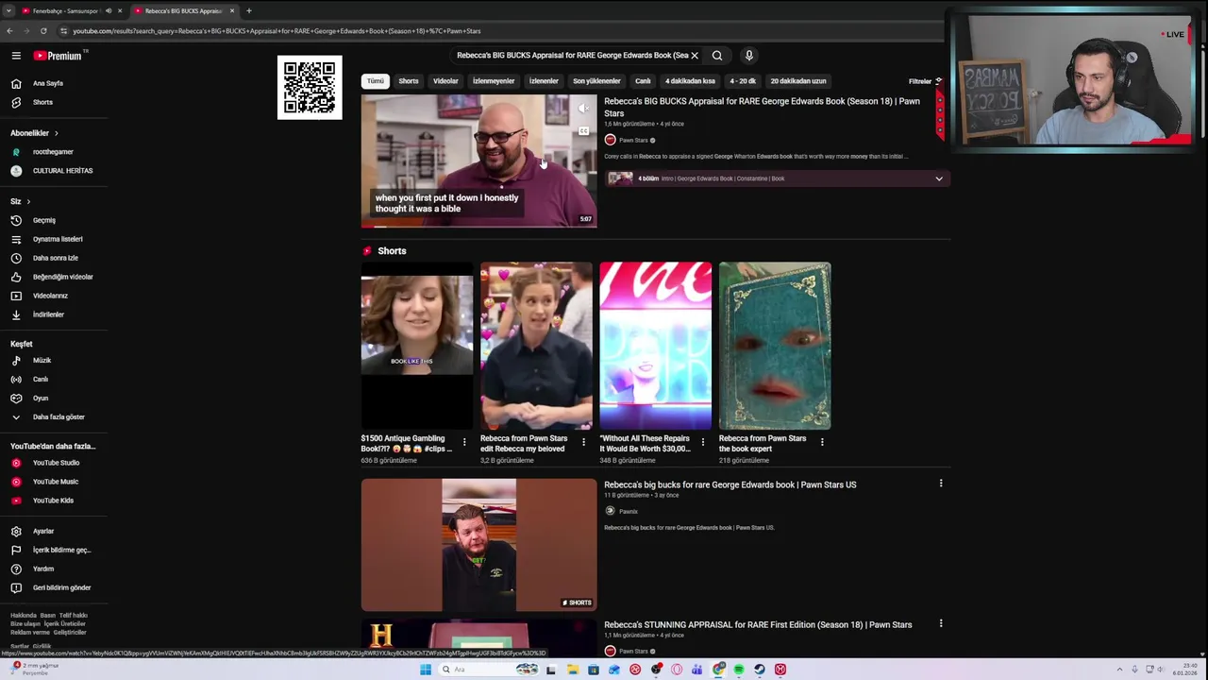This screenshot has height=680, width=1208.
Task: Reload the page in browser toolbar
Action: click(43, 31)
